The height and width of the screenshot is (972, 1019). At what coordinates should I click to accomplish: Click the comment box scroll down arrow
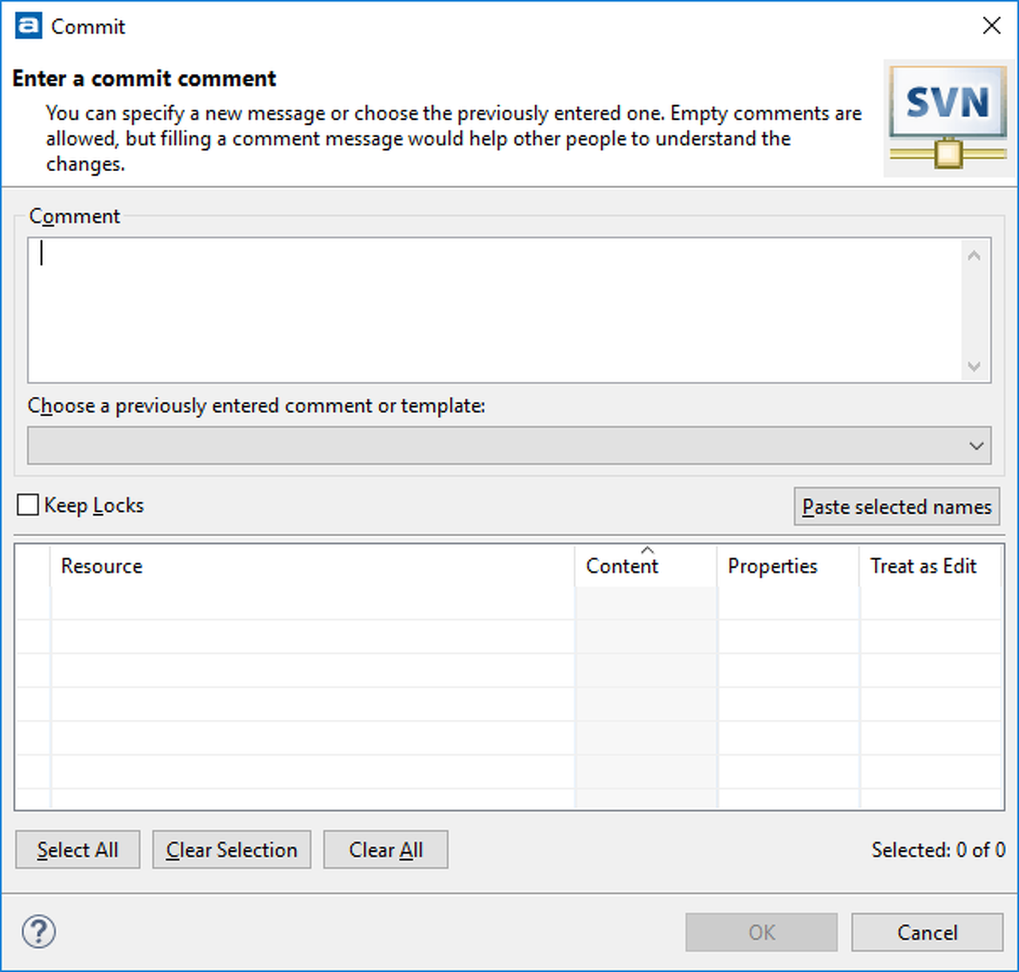(974, 366)
